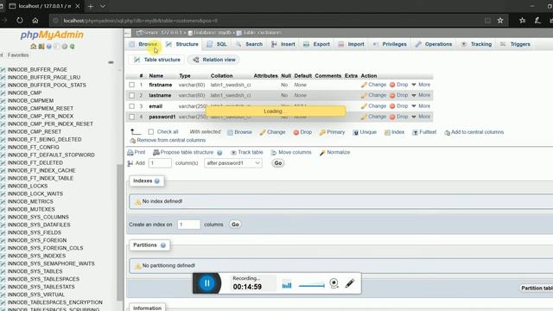
Task: Click the recorder pen annotation icon
Action: pos(349,282)
